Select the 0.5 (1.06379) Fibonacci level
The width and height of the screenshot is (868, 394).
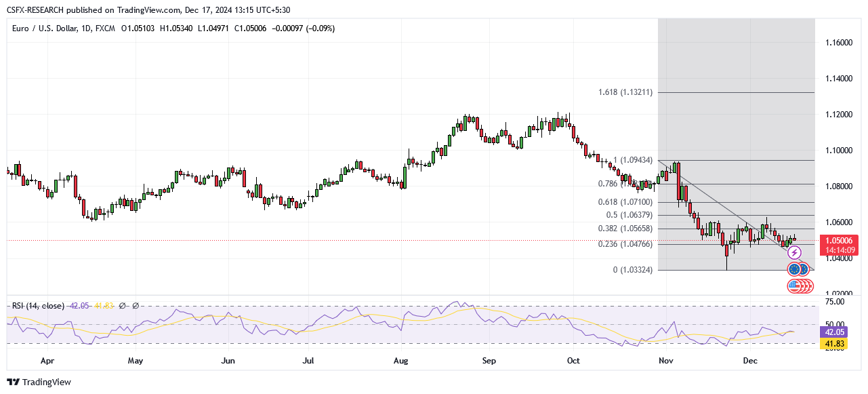click(x=628, y=215)
